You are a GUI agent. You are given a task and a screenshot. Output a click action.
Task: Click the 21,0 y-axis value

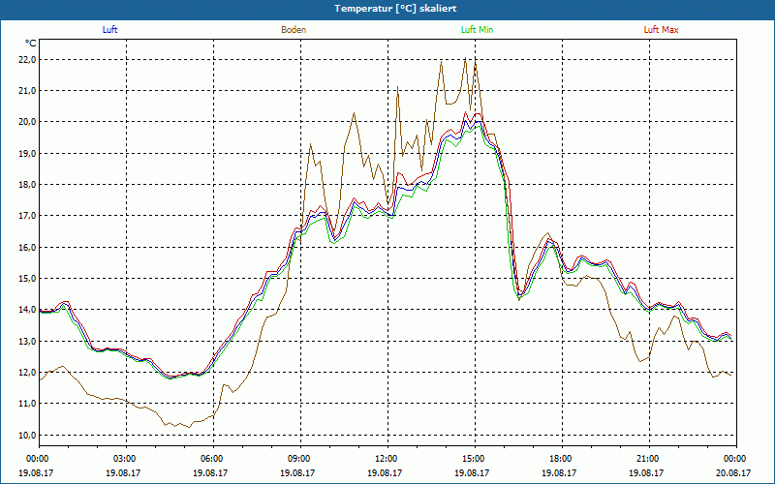[x=27, y=91]
